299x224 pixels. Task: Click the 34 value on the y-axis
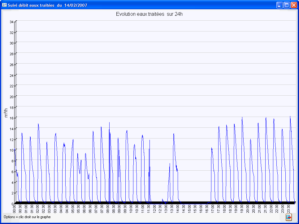click(x=11, y=22)
